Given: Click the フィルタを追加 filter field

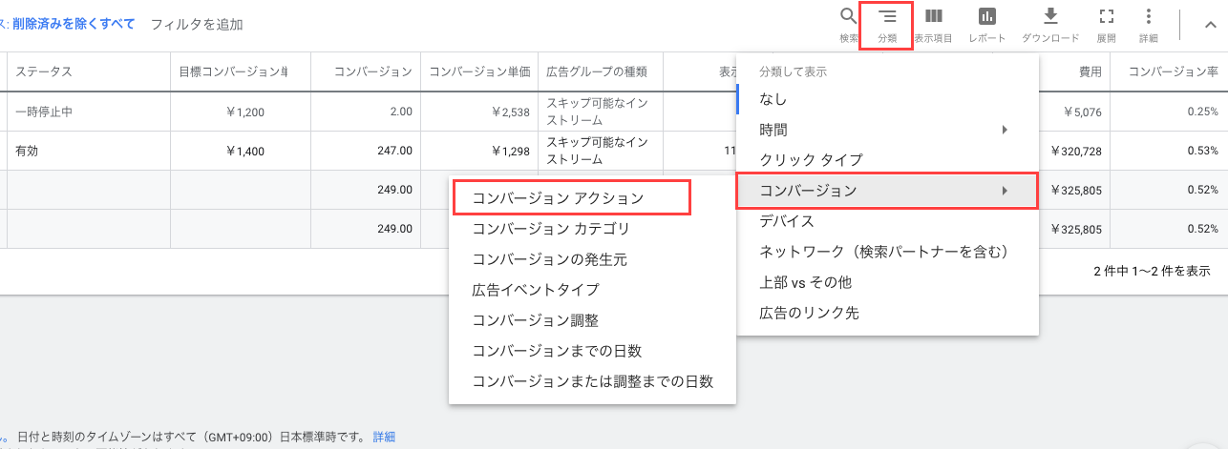Looking at the screenshot, I should 197,24.
